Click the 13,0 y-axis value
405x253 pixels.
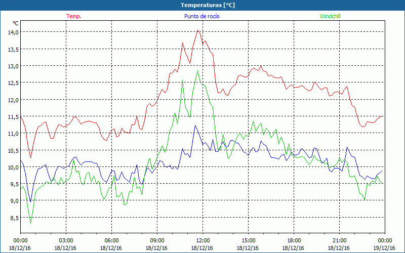point(14,66)
